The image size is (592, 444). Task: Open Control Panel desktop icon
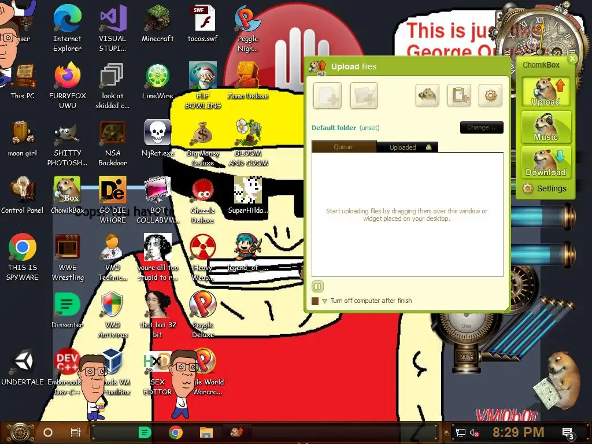click(23, 195)
